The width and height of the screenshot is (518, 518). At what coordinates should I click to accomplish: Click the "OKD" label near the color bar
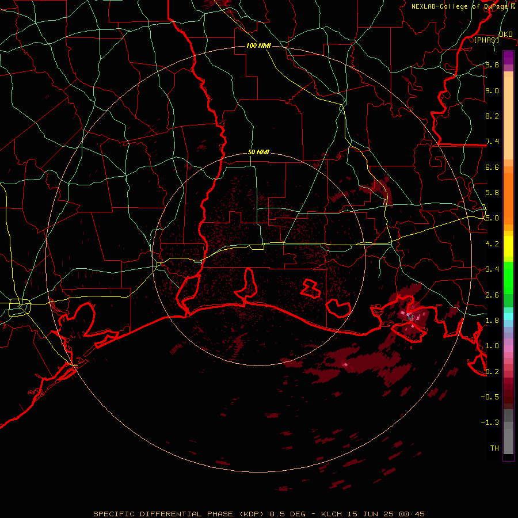tap(506, 35)
